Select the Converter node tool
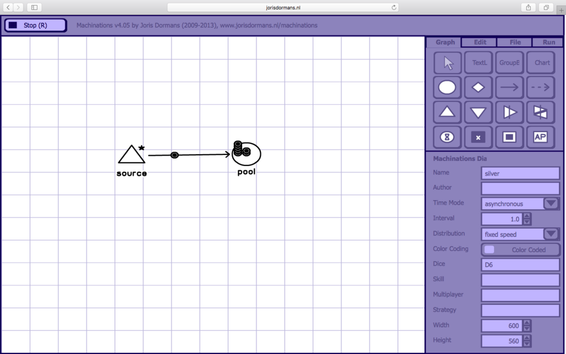Image resolution: width=566 pixels, height=354 pixels. click(x=509, y=112)
